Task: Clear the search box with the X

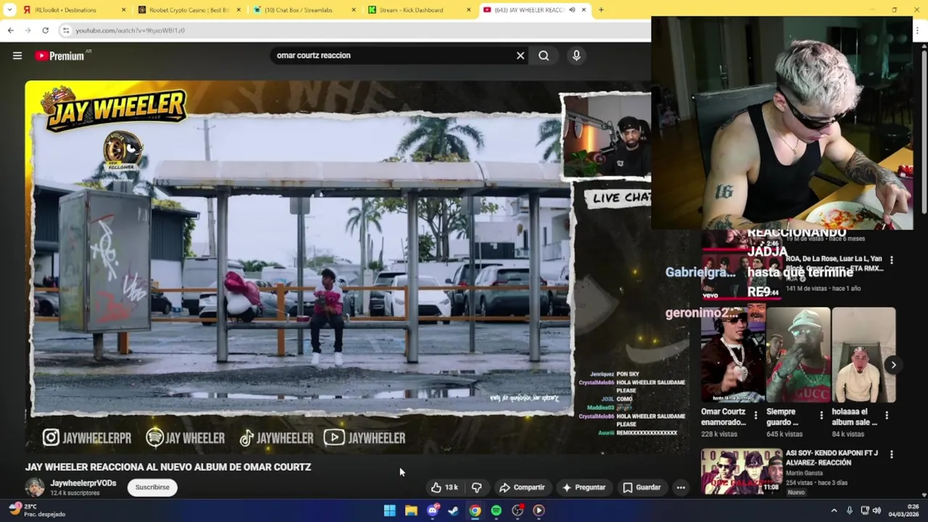Action: pyautogui.click(x=520, y=56)
